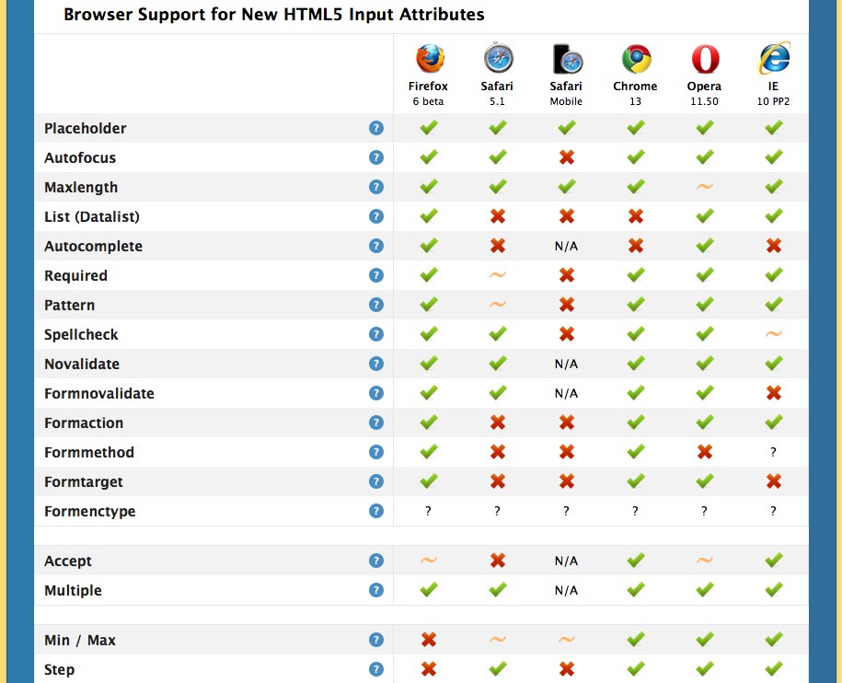Show help for List (Datalist) attribute
This screenshot has height=683, width=842.
[376, 216]
